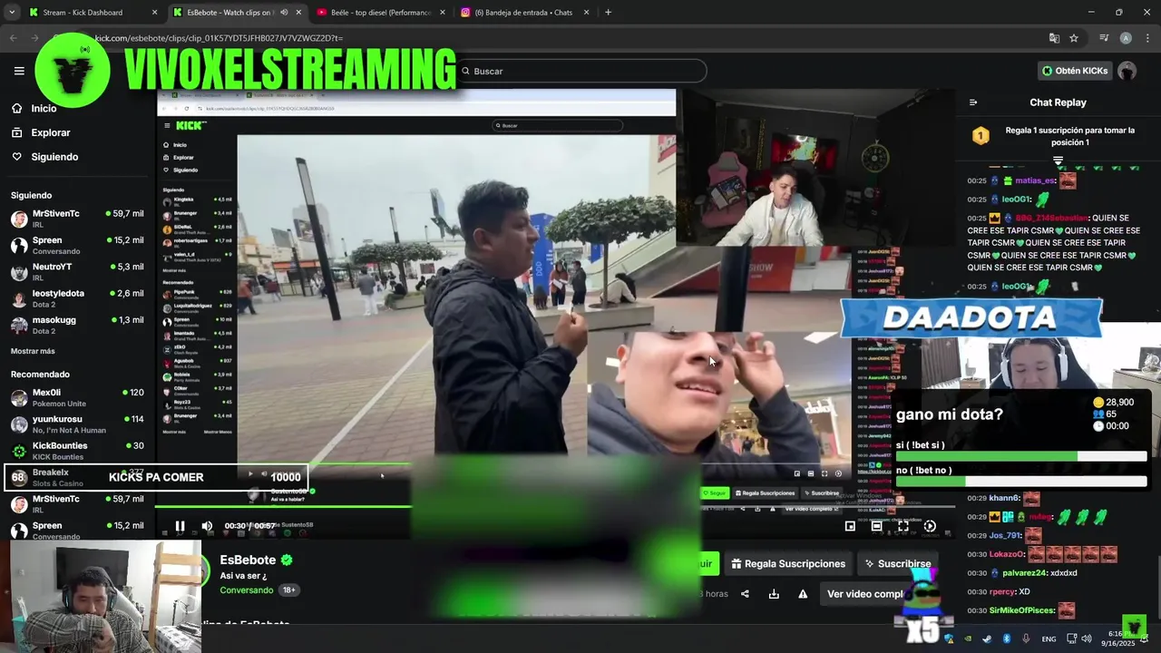Open the browser media controls icon

[1104, 38]
